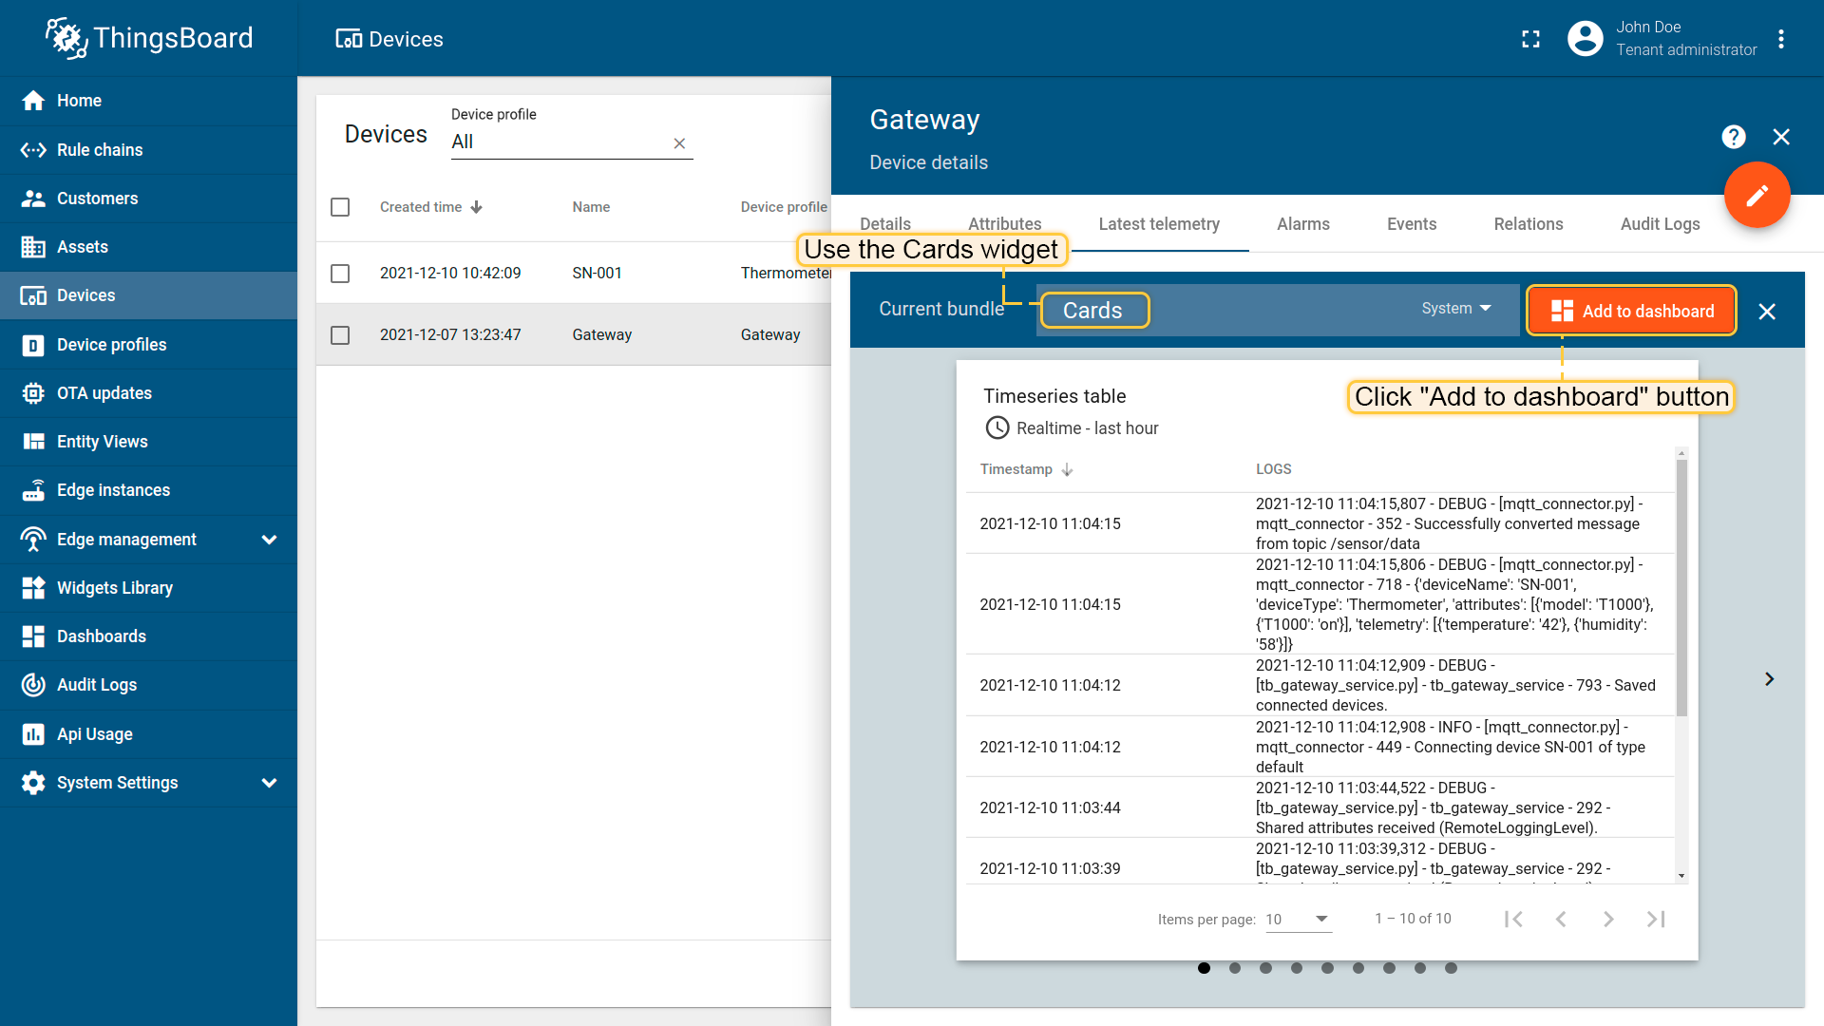Open help for device details
Viewport: 1824px width, 1026px height.
pyautogui.click(x=1734, y=137)
